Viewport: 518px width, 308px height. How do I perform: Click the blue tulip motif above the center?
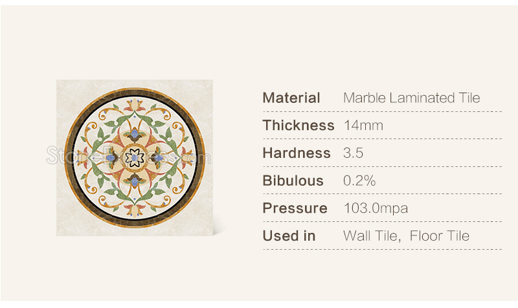coord(135,135)
